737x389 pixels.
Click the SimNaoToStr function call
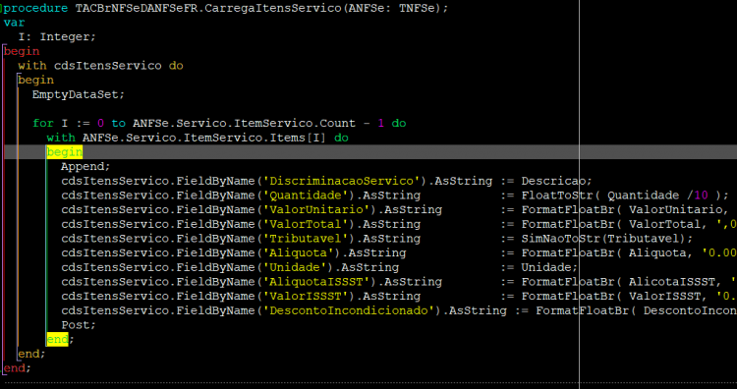pyautogui.click(x=560, y=239)
